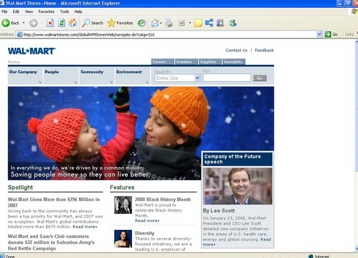Click inside the search For text field
358x258 pixels.
point(227,78)
